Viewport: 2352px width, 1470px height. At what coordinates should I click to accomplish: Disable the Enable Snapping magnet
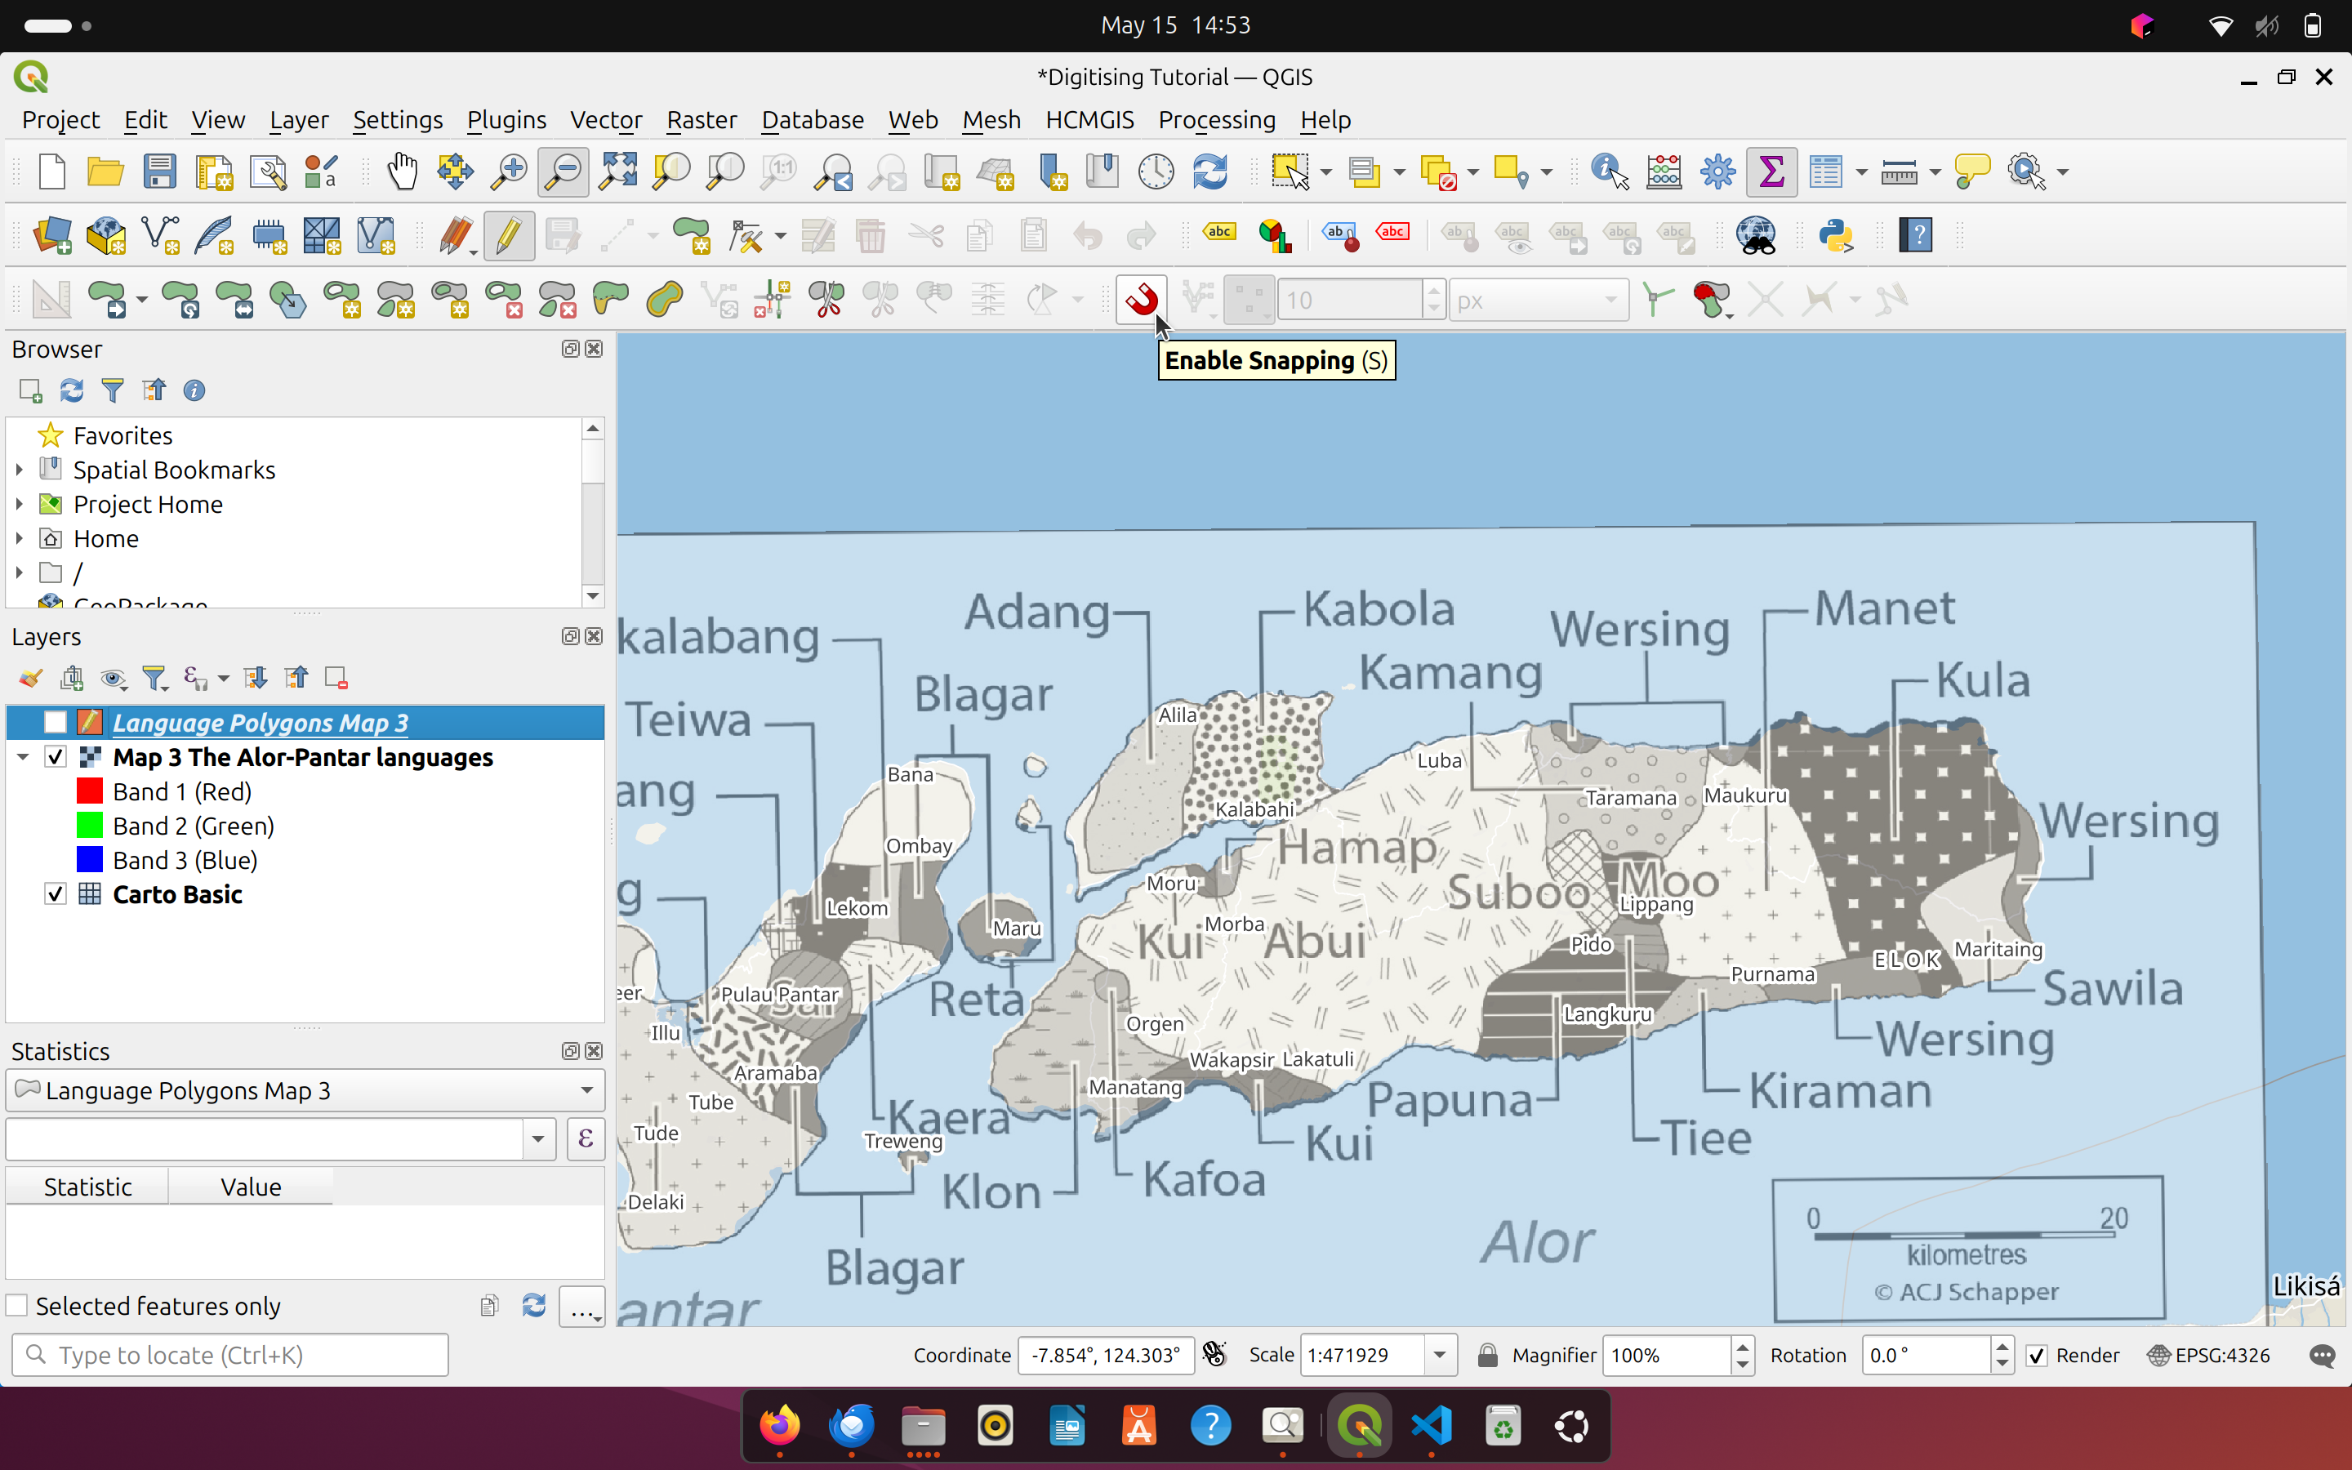(x=1143, y=300)
